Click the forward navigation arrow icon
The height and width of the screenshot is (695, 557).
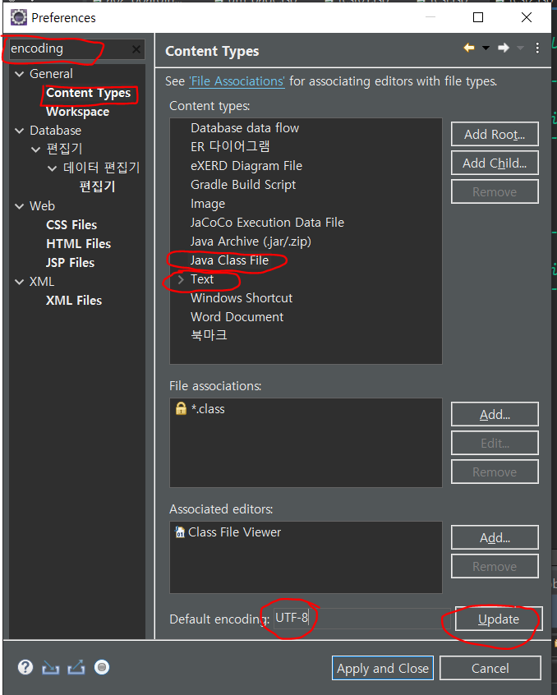click(x=504, y=48)
